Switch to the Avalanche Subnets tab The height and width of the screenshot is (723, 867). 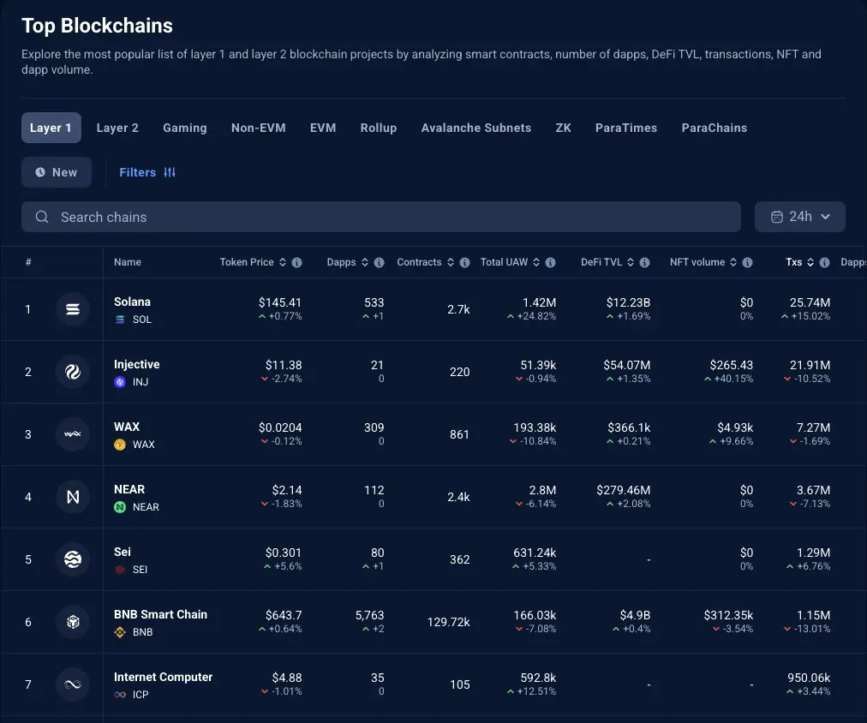pos(476,128)
